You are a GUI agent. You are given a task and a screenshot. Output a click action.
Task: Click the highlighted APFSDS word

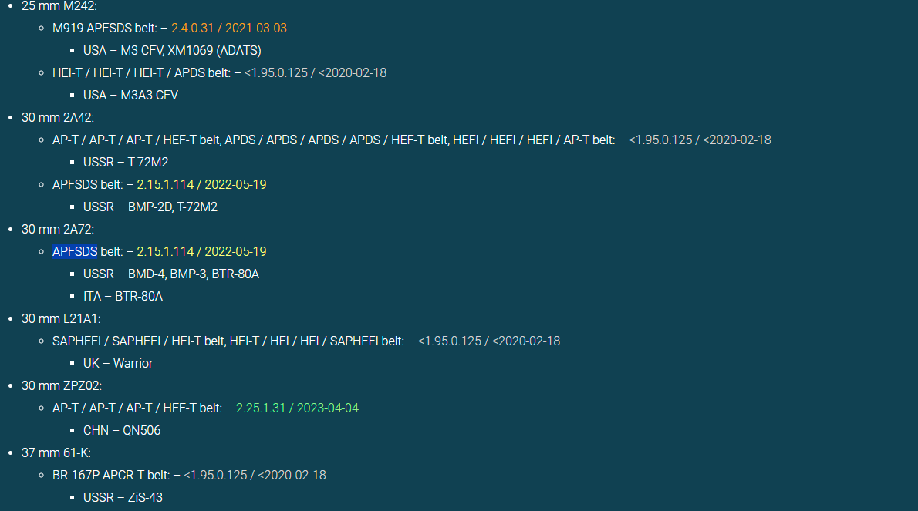pos(75,251)
